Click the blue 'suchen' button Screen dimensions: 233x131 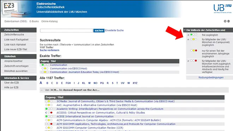(99, 30)
